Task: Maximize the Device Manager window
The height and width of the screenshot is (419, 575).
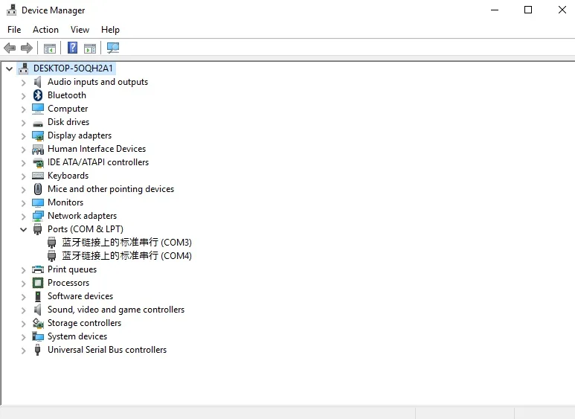Action: [528, 10]
